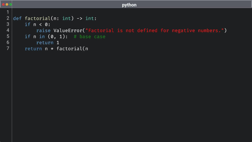
Task: Click 'factorial' function name in definition
Action: pos(38,18)
